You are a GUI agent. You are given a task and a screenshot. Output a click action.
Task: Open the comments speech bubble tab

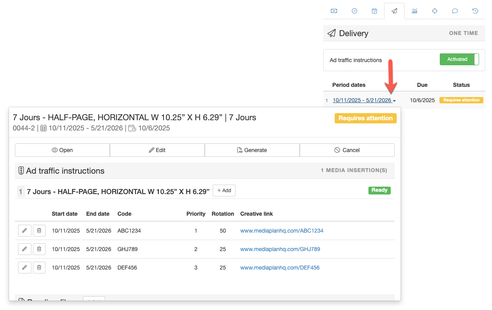[x=455, y=11]
